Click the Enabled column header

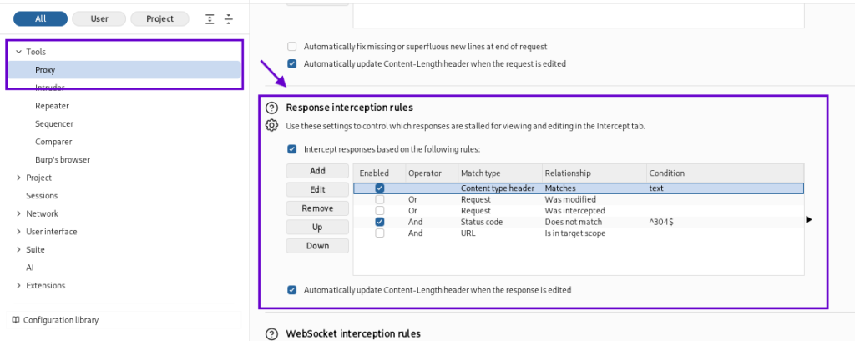tap(380, 173)
